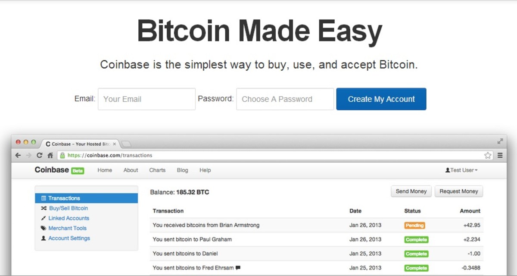Image resolution: width=517 pixels, height=276 pixels.
Task: Open the Buy/Sell Bitcoin link
Action: point(69,208)
